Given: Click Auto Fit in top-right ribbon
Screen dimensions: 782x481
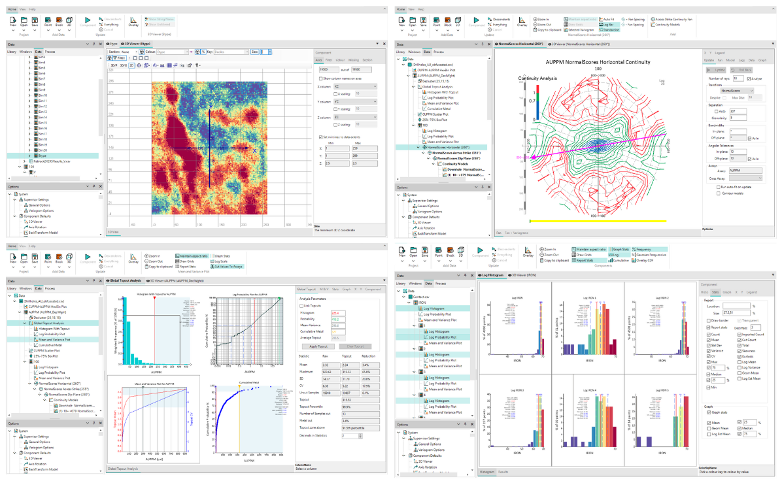Looking at the screenshot, I should click(x=607, y=19).
